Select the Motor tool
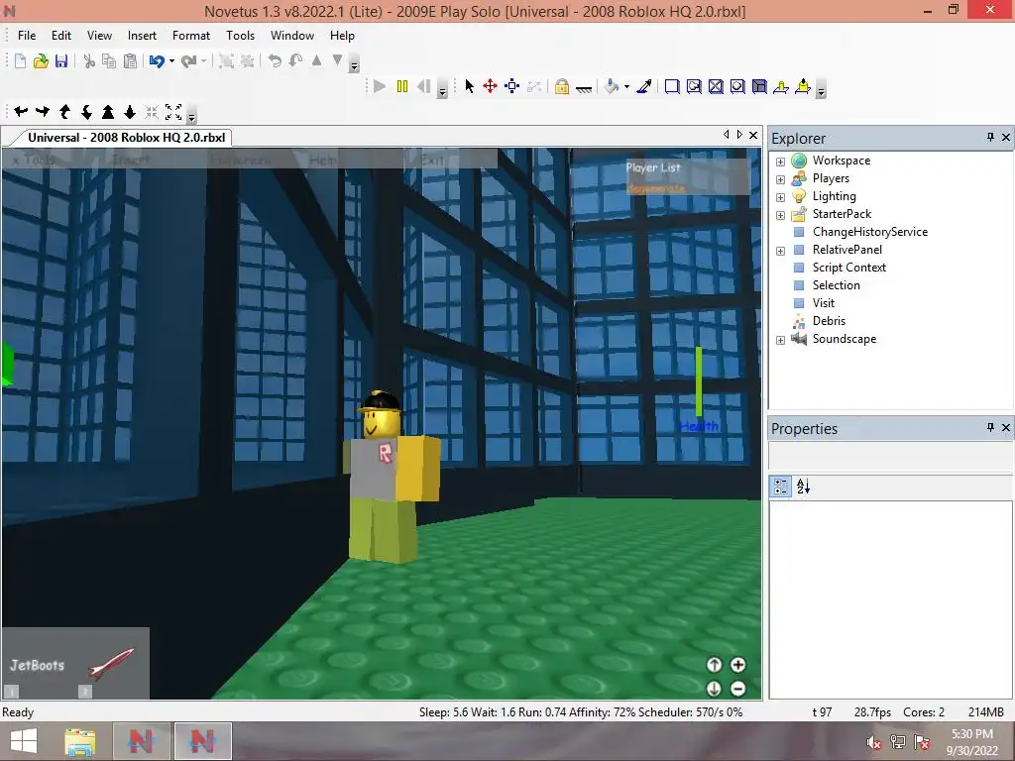The image size is (1015, 761). (803, 86)
